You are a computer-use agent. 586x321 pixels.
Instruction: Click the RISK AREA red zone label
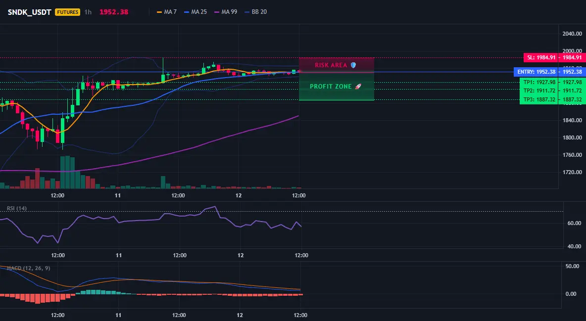tap(331, 65)
